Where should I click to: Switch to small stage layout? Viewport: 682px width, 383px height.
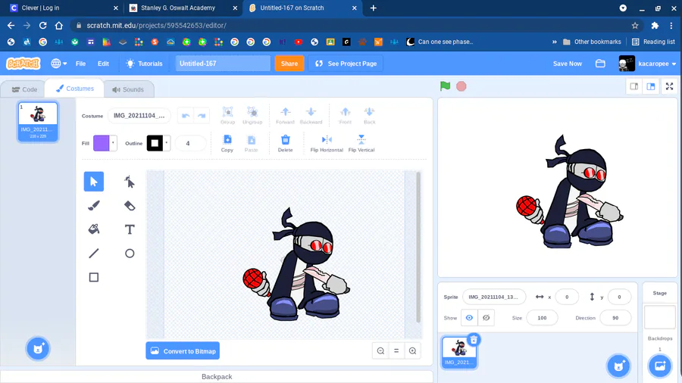pyautogui.click(x=634, y=86)
